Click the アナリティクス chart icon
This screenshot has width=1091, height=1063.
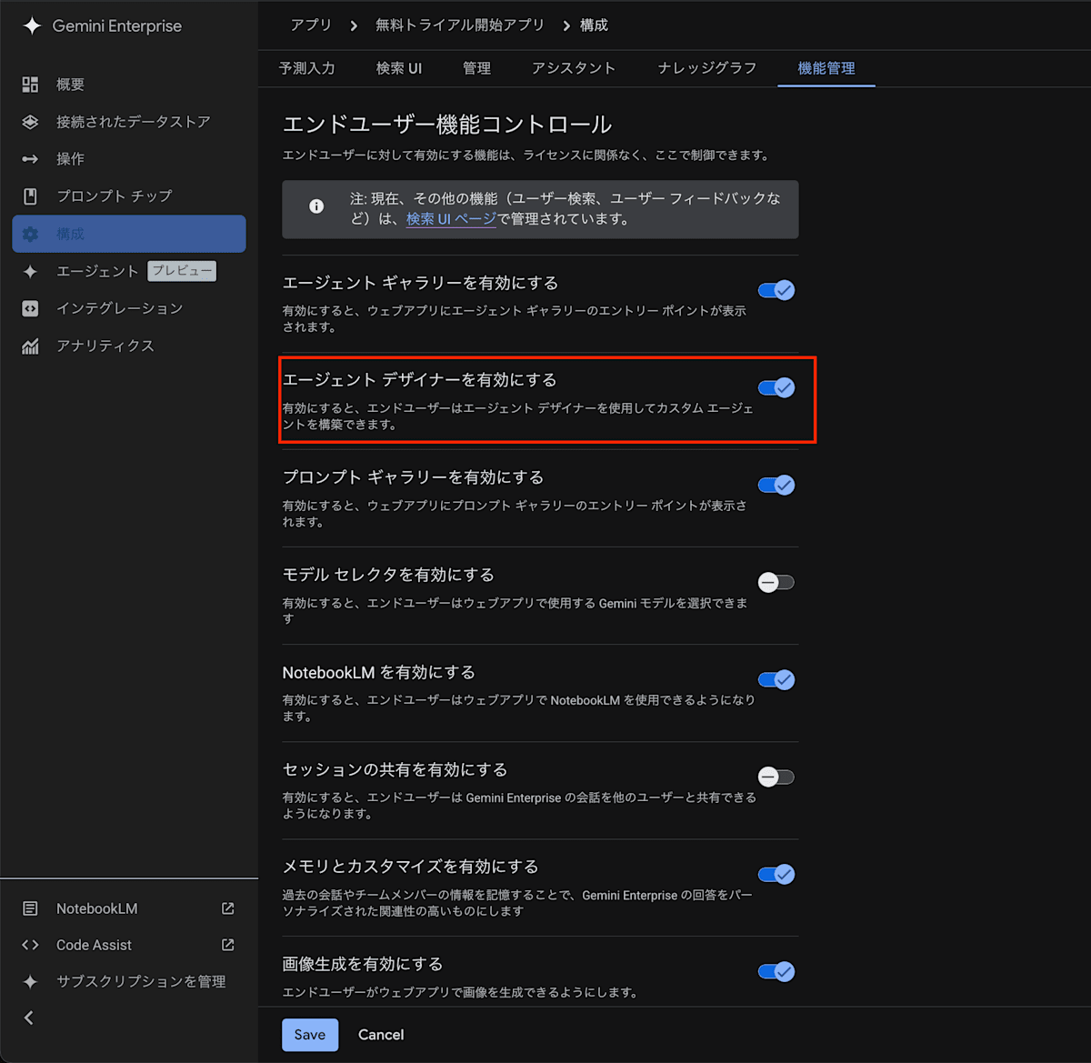(30, 346)
